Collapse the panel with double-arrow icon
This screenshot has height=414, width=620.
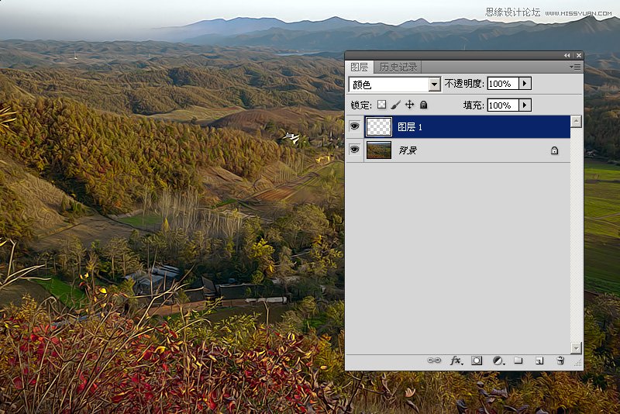(x=567, y=55)
